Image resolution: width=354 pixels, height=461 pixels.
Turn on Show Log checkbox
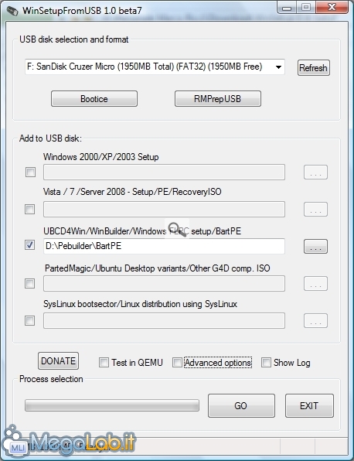(266, 363)
